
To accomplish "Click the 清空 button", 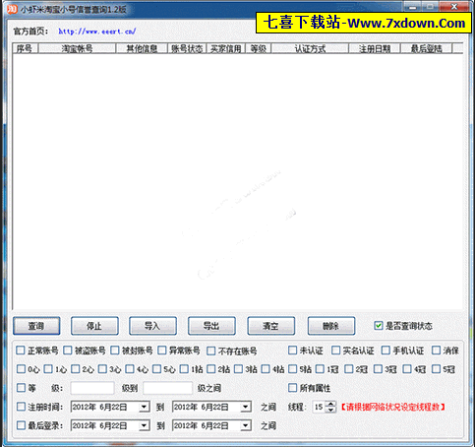I will coord(271,326).
